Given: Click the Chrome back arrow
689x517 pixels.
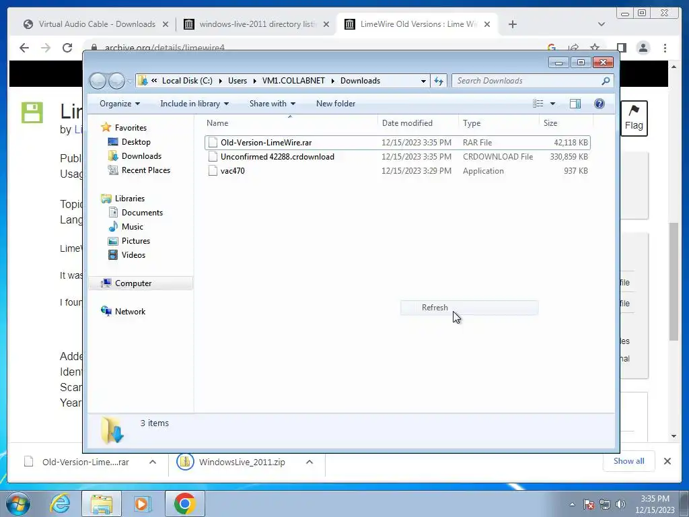Looking at the screenshot, I should [x=24, y=48].
